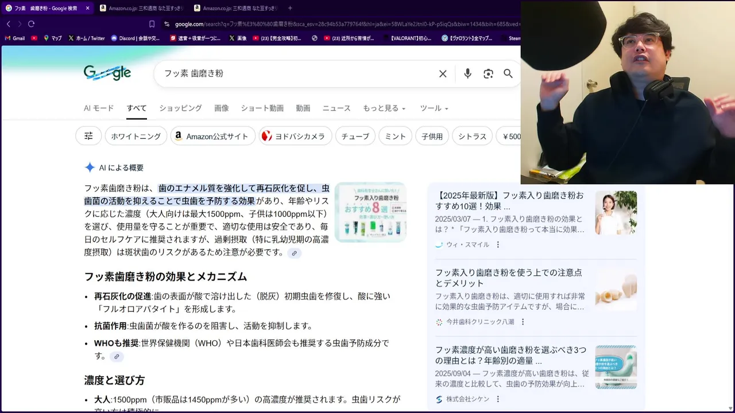The height and width of the screenshot is (413, 735).
Task: Click the address bar URL
Action: [347, 24]
